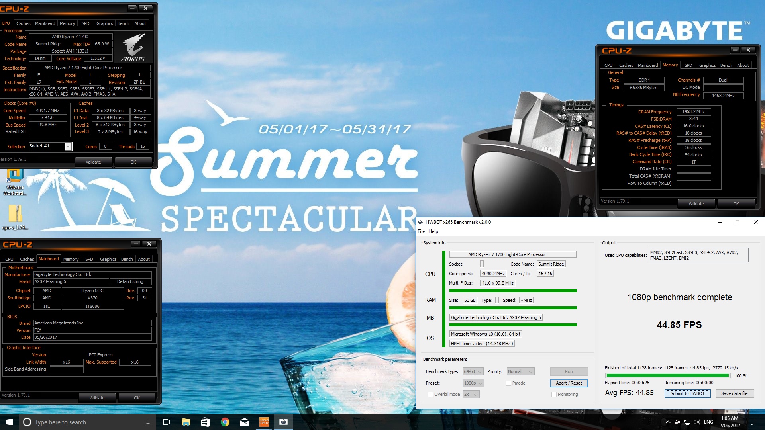This screenshot has width=765, height=430.
Task: Open Windows Start menu
Action: click(10, 422)
